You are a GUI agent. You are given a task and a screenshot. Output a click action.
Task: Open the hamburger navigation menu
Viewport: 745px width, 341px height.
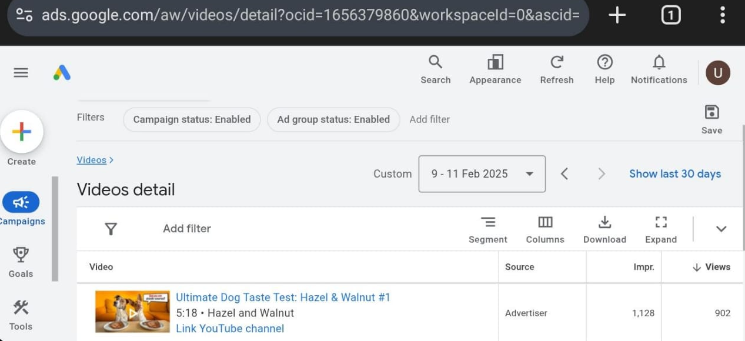tap(21, 72)
